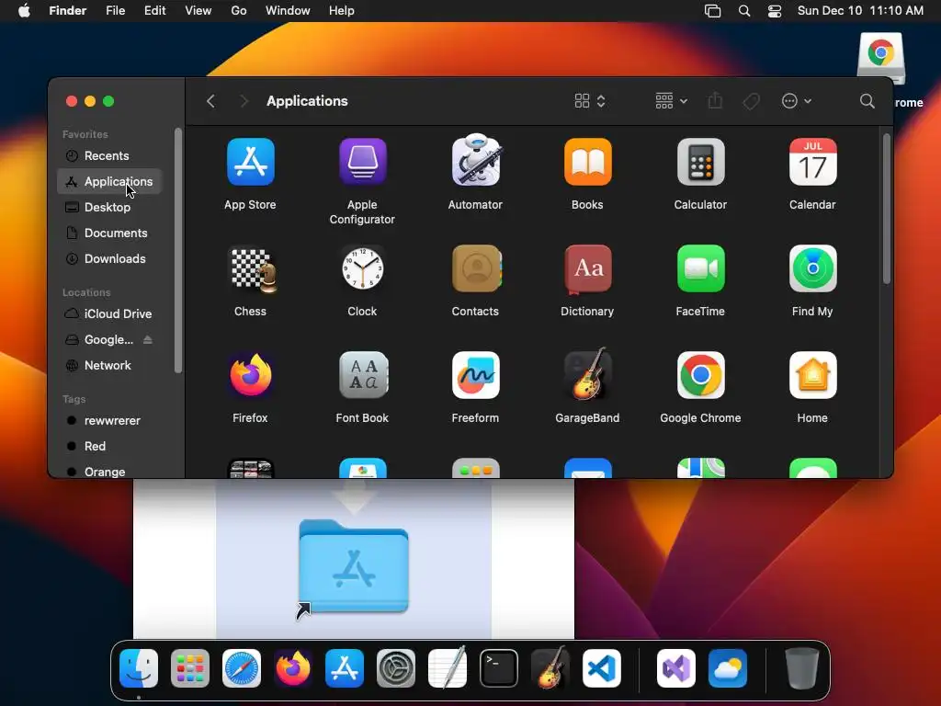
Task: Open the Group By dropdown
Action: click(671, 101)
